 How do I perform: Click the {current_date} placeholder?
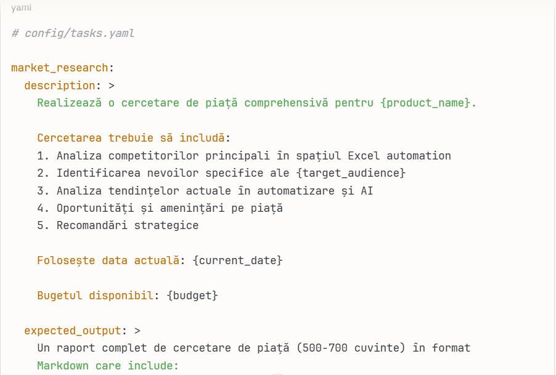coord(237,260)
